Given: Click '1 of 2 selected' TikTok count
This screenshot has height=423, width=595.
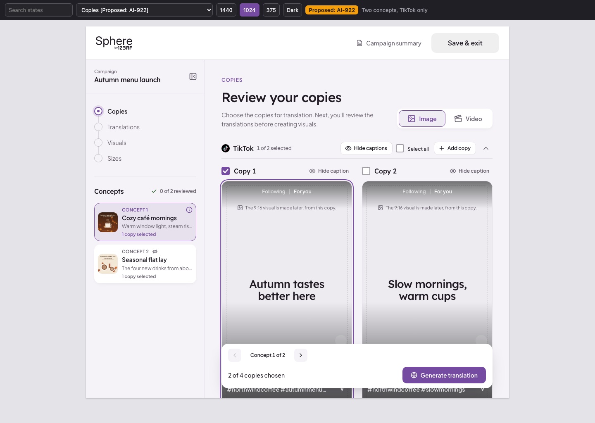Looking at the screenshot, I should click(x=274, y=148).
